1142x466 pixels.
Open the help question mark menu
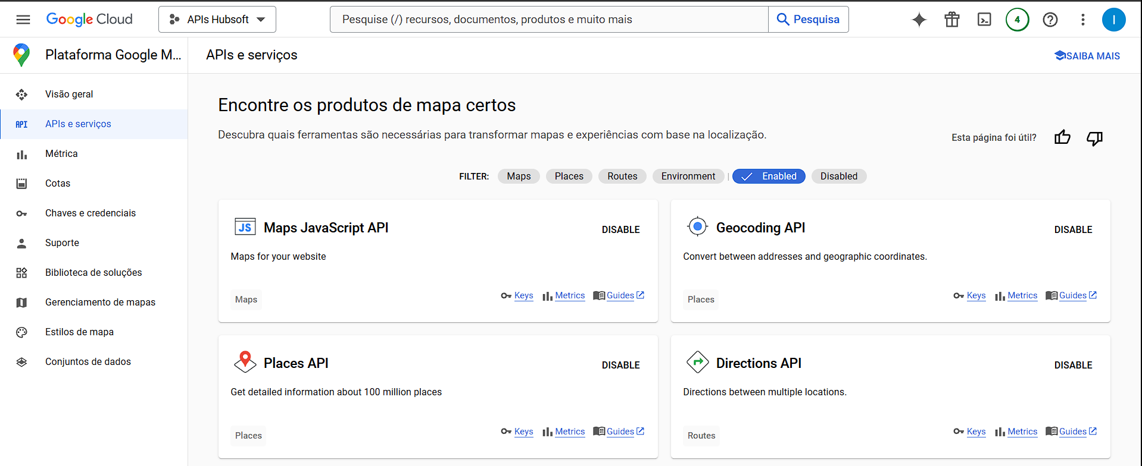[1050, 20]
